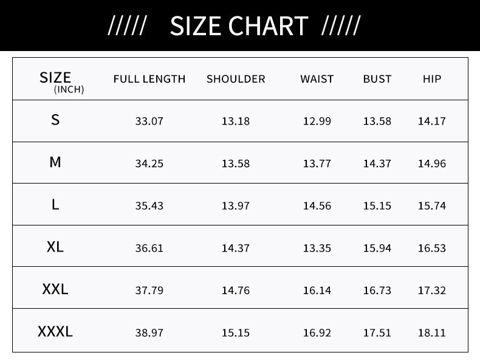480x361 pixels.
Task: Click the FULL LENGTH column header
Action: [x=149, y=79]
